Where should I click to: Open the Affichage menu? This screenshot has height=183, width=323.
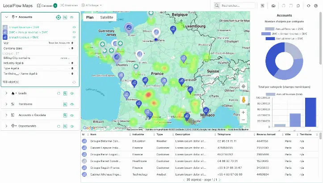pos(91,5)
